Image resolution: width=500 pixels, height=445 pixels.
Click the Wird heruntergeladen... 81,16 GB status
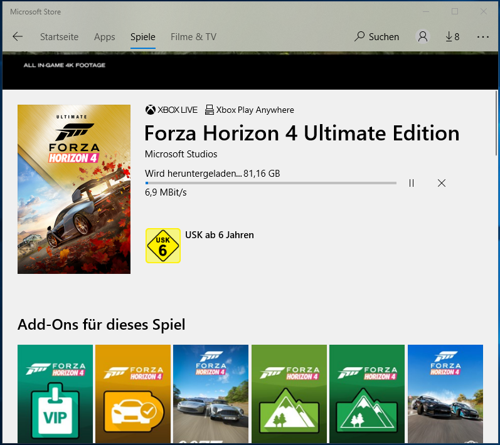213,174
